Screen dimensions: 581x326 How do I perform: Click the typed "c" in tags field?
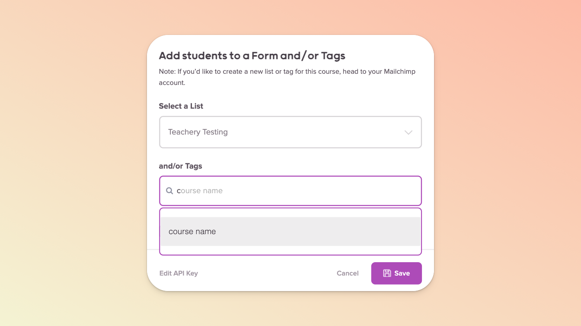pyautogui.click(x=179, y=191)
